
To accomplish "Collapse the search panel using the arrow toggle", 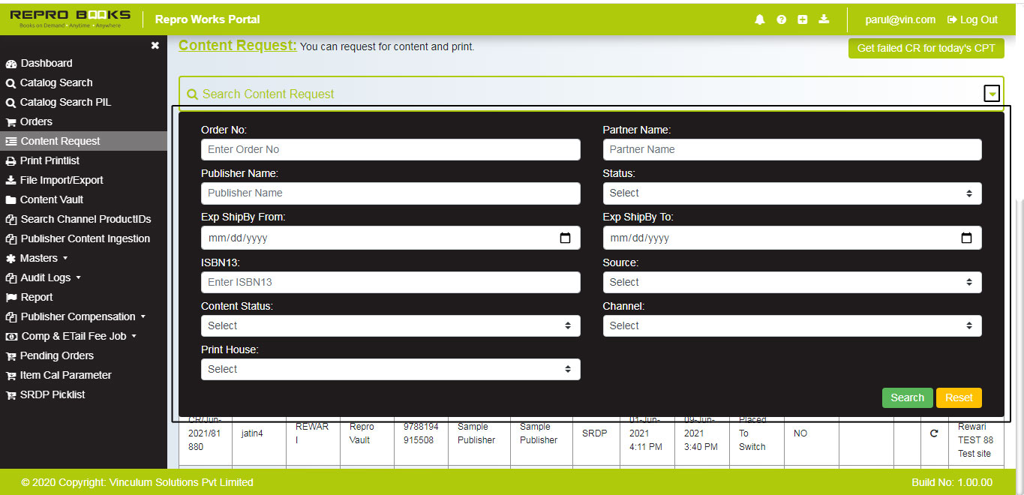I will click(992, 93).
